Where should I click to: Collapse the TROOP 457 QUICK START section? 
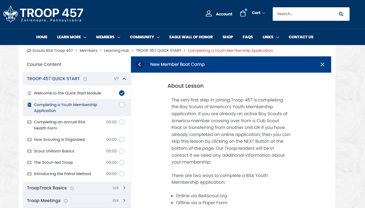tap(124, 79)
